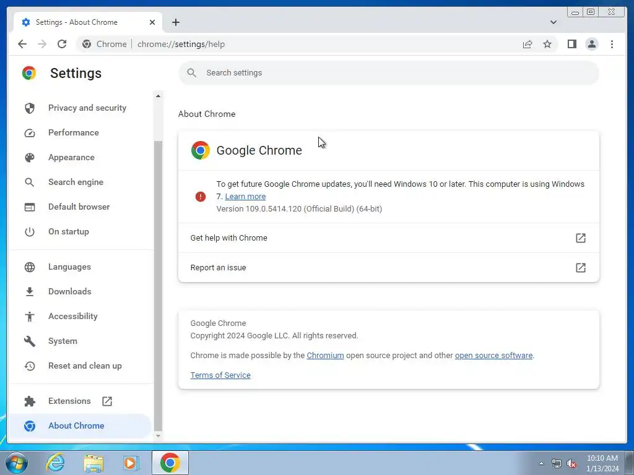The width and height of the screenshot is (634, 475).
Task: Open Get help with Chrome
Action: tap(389, 238)
